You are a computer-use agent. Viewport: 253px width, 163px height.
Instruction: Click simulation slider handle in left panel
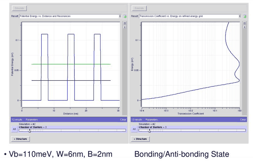(x=30, y=131)
